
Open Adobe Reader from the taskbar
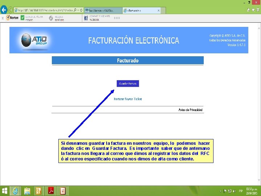51,191
